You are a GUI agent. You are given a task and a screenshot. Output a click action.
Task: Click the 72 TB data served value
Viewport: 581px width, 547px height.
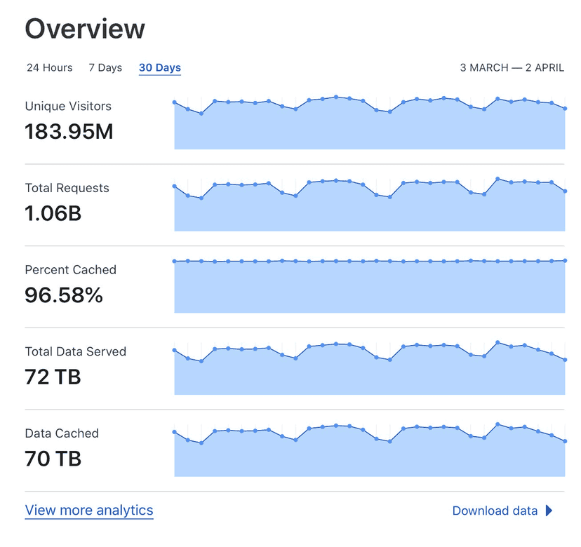click(x=53, y=377)
